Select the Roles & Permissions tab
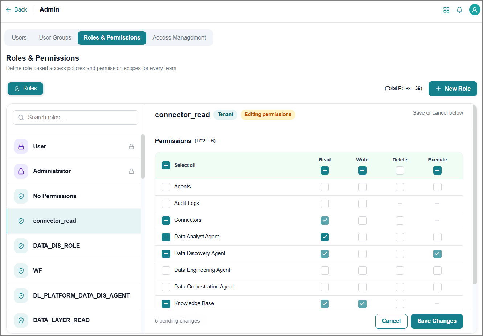The width and height of the screenshot is (483, 336). [x=112, y=38]
